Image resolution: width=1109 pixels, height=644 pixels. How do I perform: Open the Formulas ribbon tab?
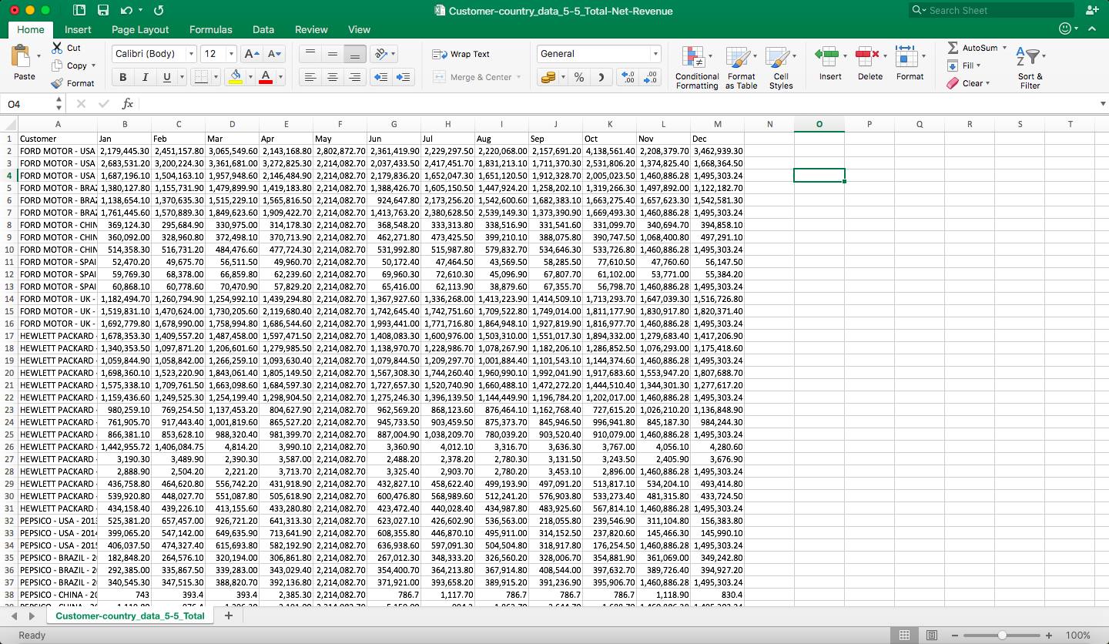pyautogui.click(x=210, y=29)
